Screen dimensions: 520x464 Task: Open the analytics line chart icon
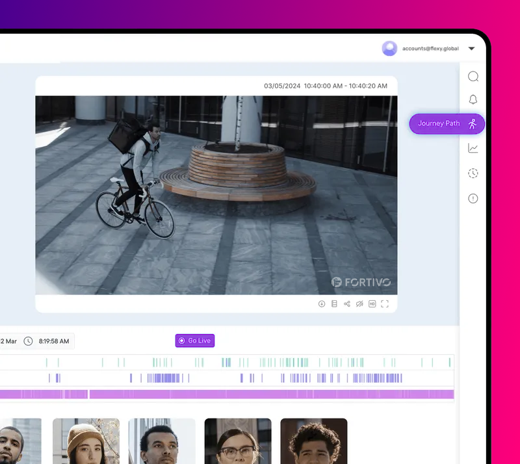pyautogui.click(x=473, y=148)
